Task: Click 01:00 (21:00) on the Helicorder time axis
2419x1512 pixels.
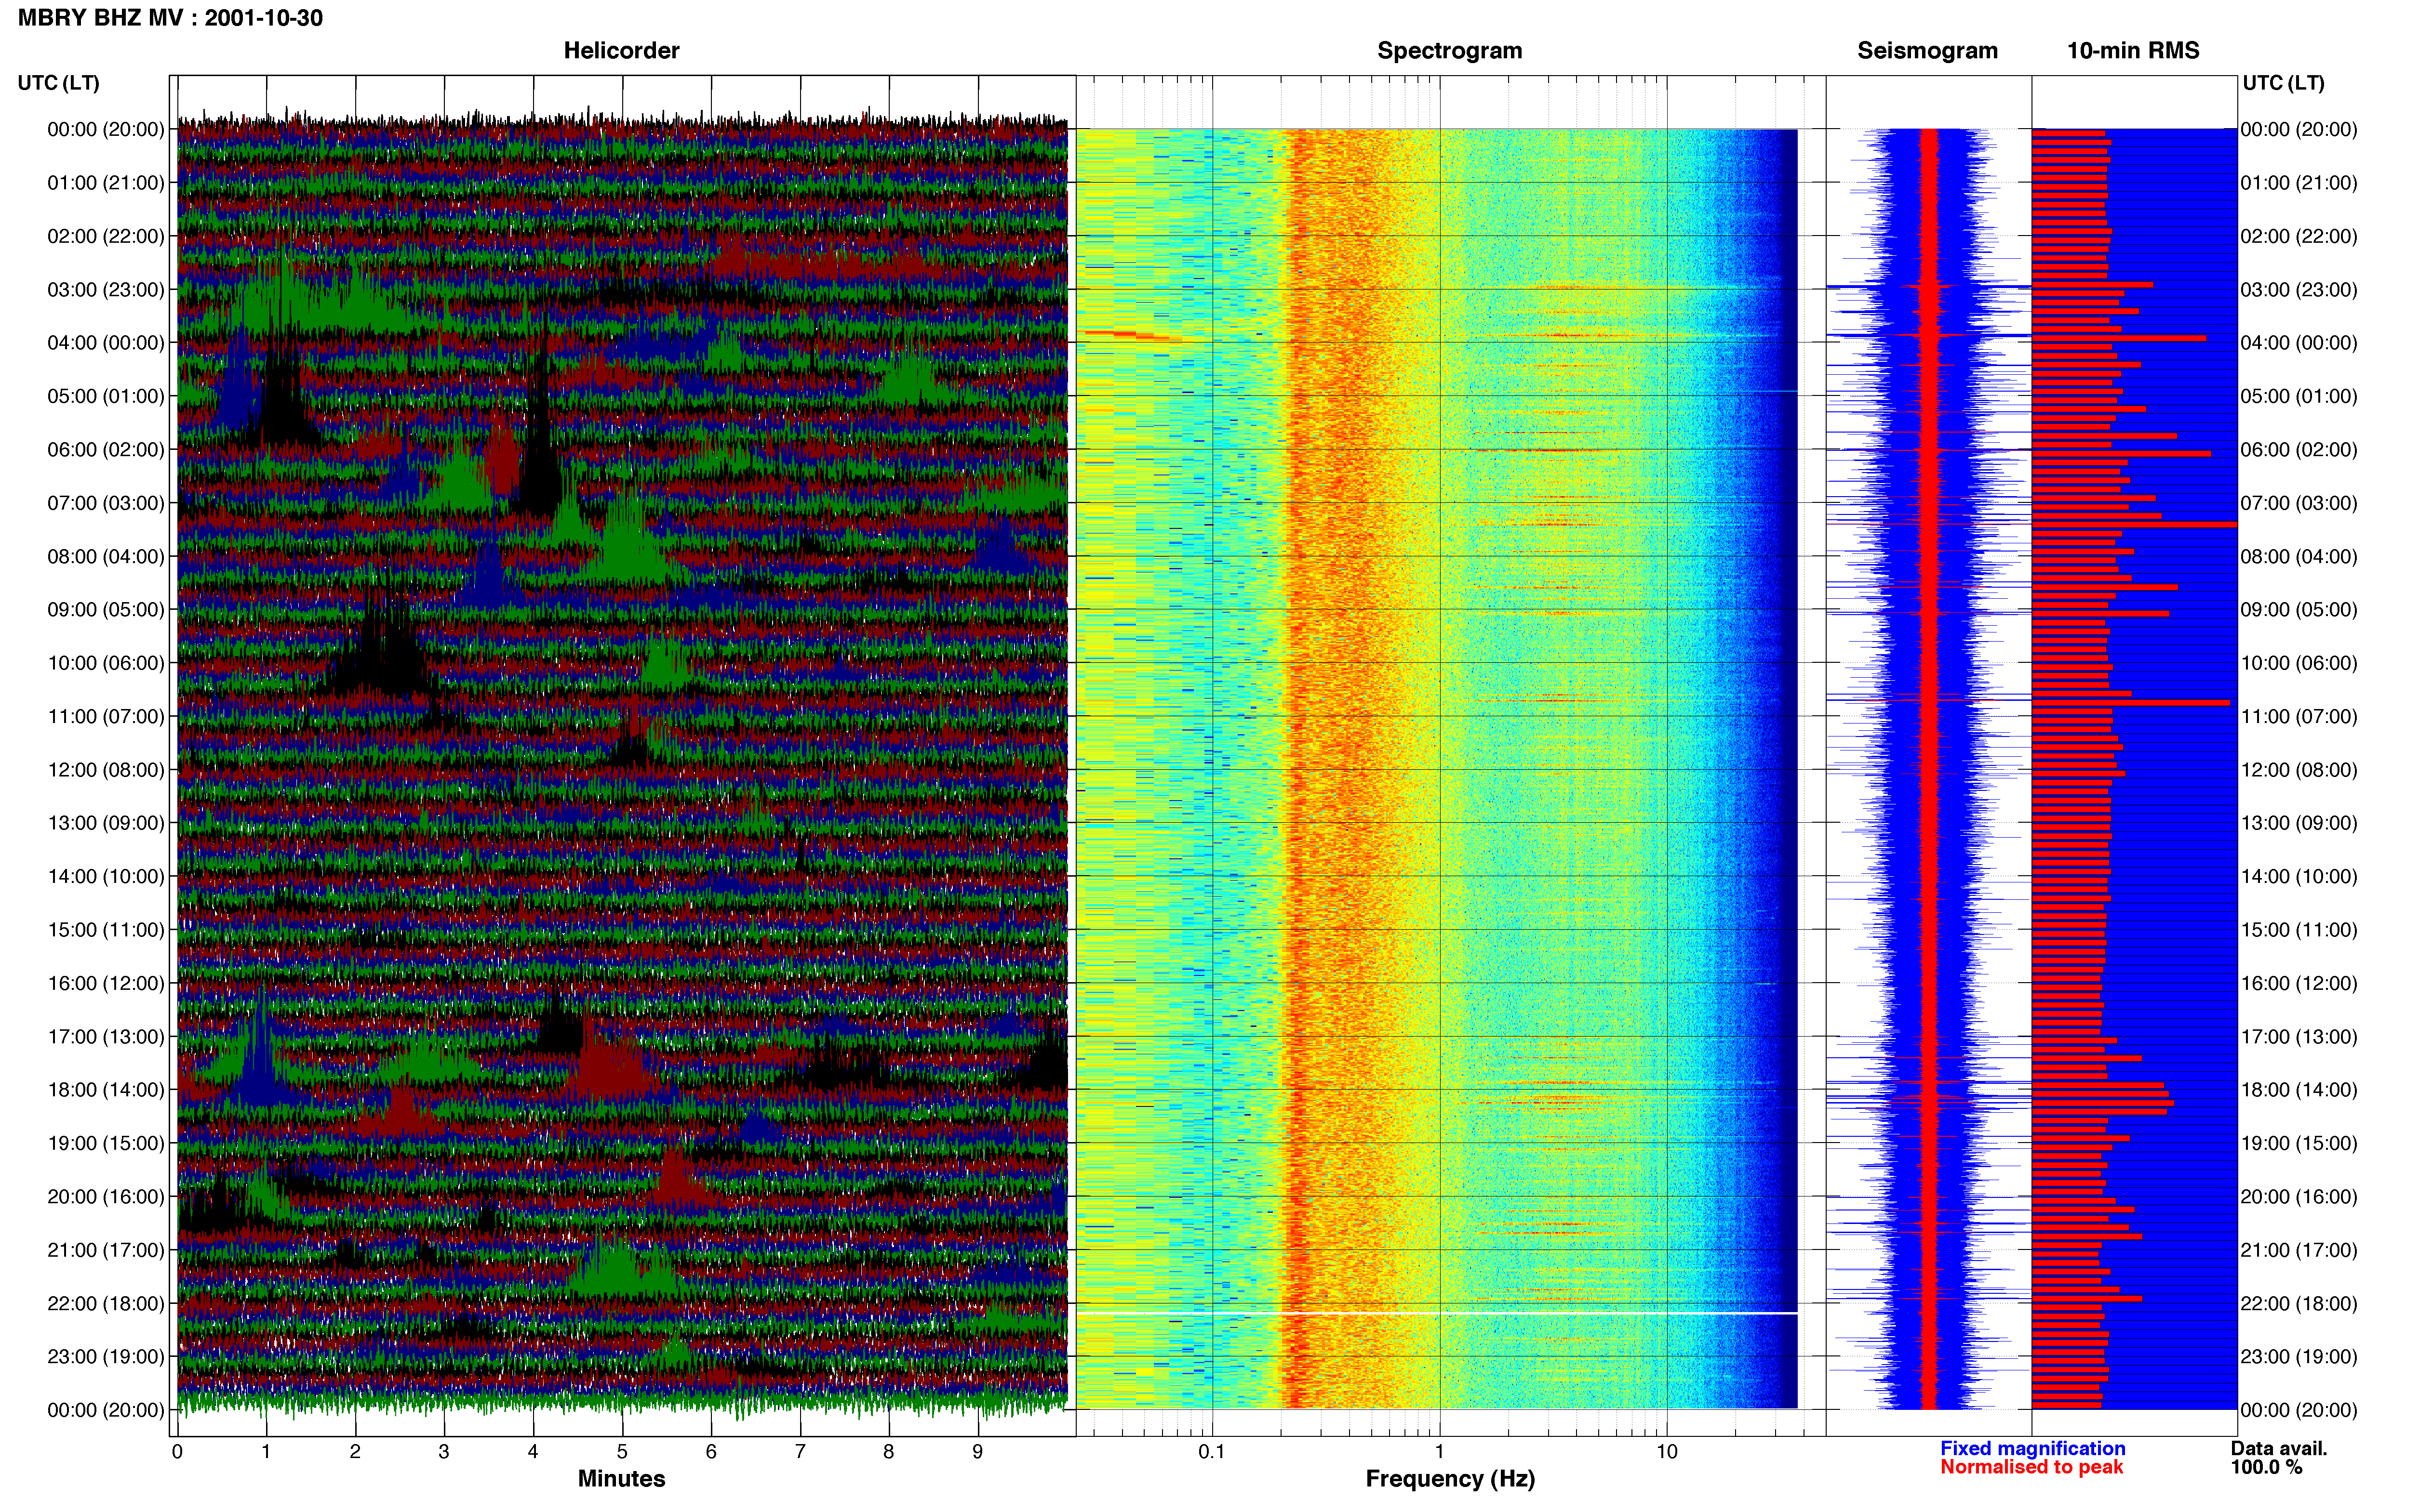Action: [x=106, y=183]
